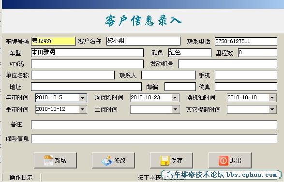Click the yellow 车牌号码 field
This screenshot has width=284, height=182.
(53, 41)
